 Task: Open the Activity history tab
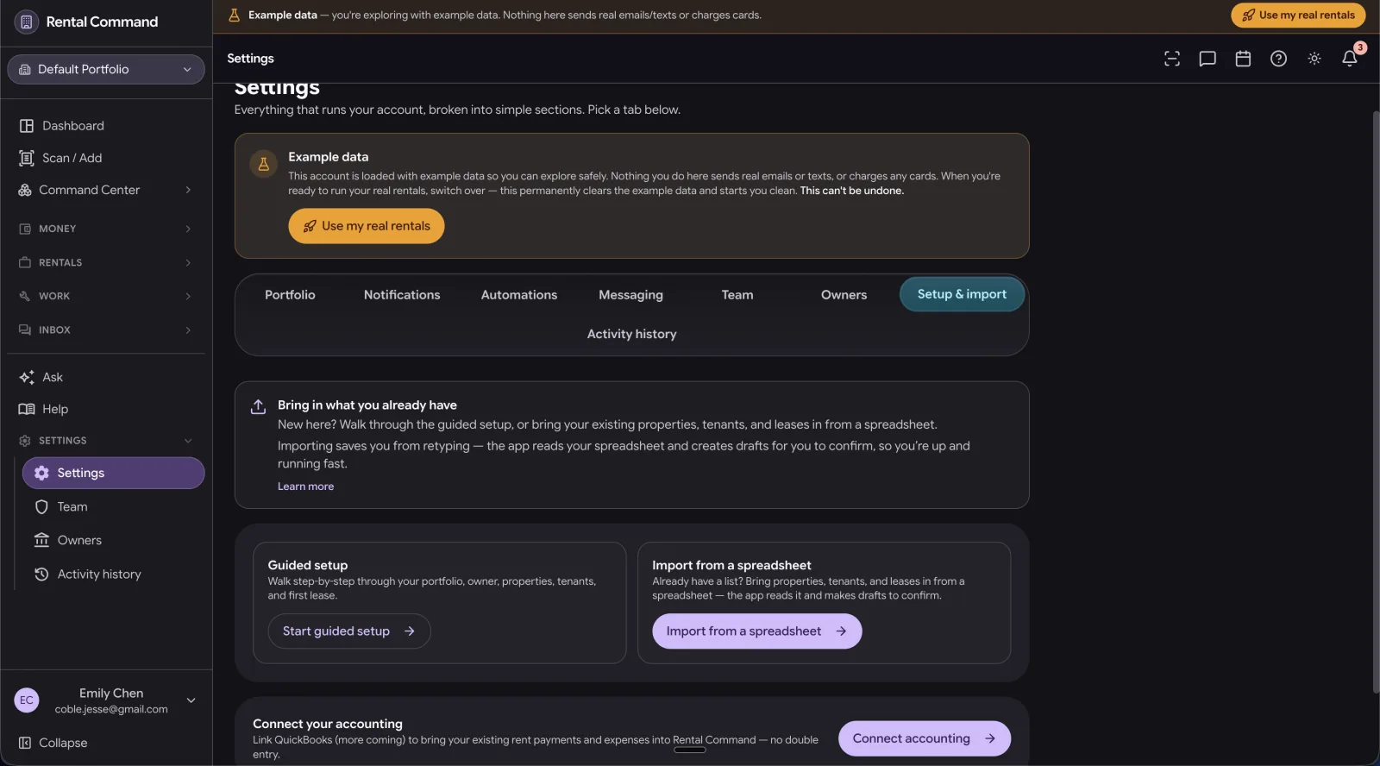(x=632, y=334)
